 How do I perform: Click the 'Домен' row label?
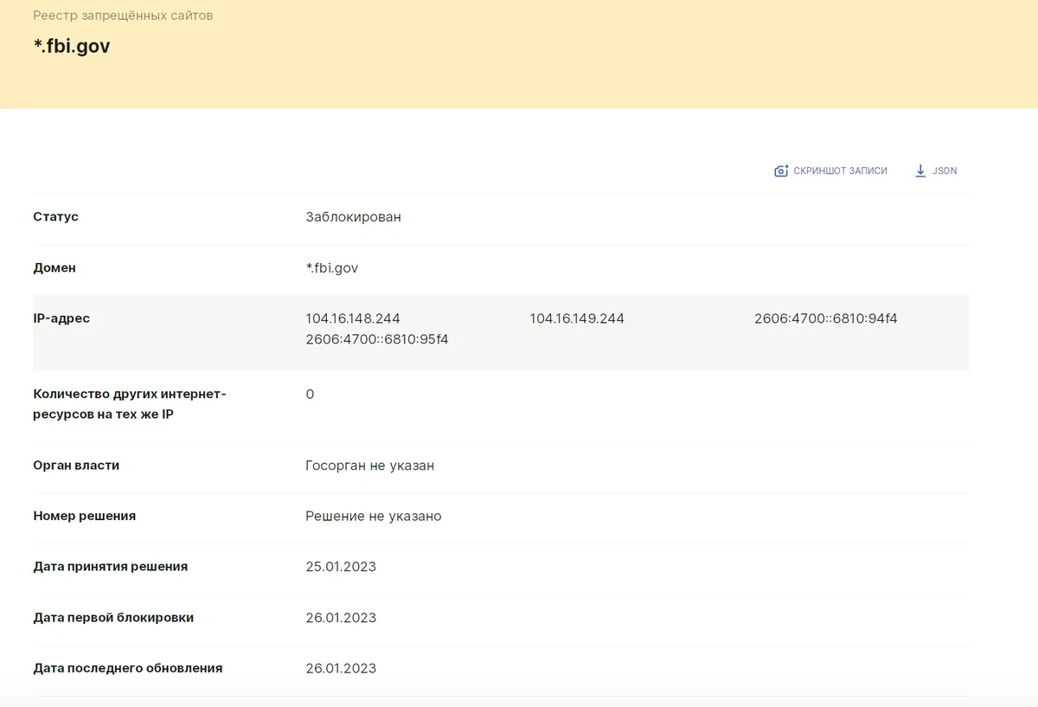pyautogui.click(x=54, y=267)
